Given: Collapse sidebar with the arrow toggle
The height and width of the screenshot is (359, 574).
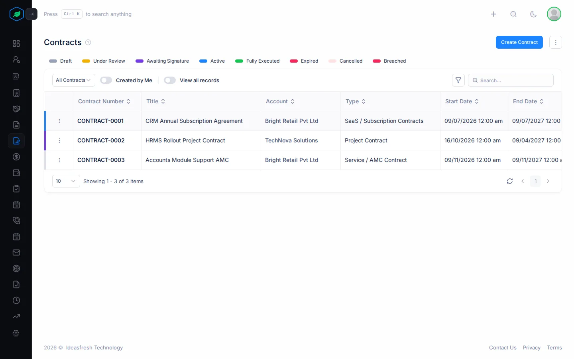Looking at the screenshot, I should pos(31,14).
